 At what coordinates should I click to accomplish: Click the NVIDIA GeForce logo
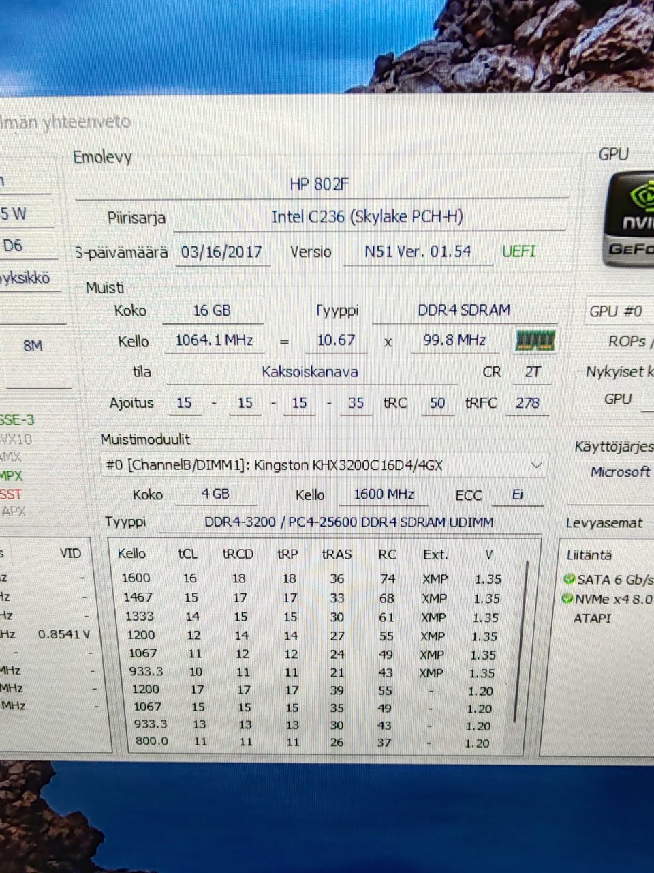tap(631, 220)
